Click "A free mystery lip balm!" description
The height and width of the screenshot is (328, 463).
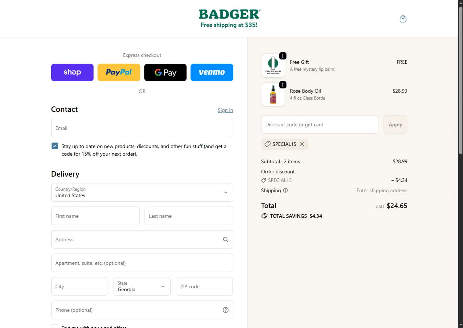(x=312, y=69)
